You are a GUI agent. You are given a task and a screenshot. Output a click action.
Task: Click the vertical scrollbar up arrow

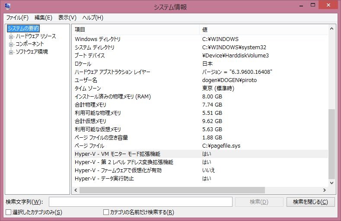click(x=332, y=29)
